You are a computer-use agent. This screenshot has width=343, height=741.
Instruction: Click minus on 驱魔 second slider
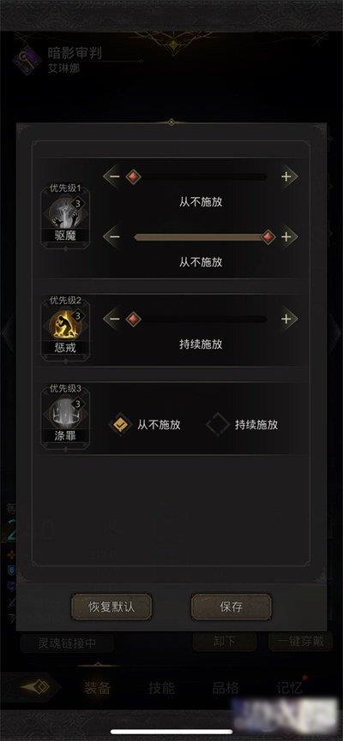[114, 236]
